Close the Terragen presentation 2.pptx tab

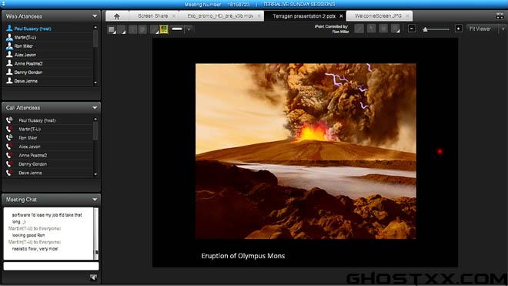(341, 16)
